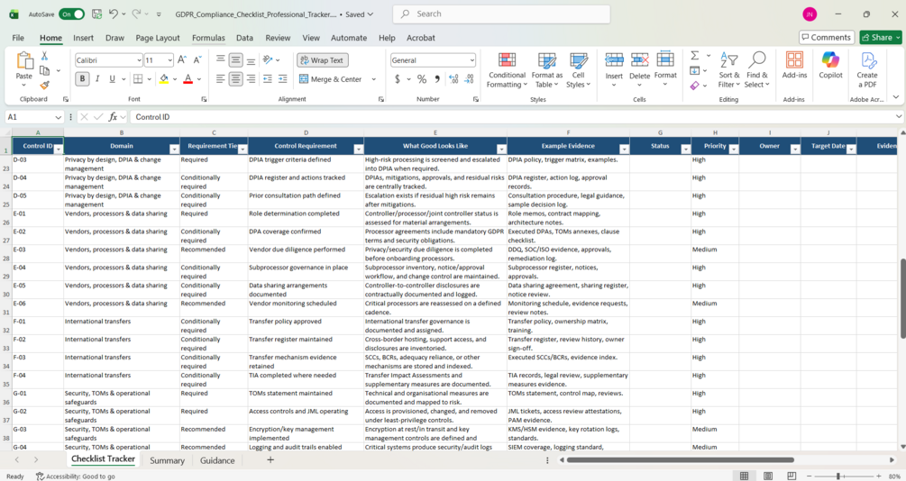Apply Underline formatting
This screenshot has width=906, height=481.
(x=112, y=79)
